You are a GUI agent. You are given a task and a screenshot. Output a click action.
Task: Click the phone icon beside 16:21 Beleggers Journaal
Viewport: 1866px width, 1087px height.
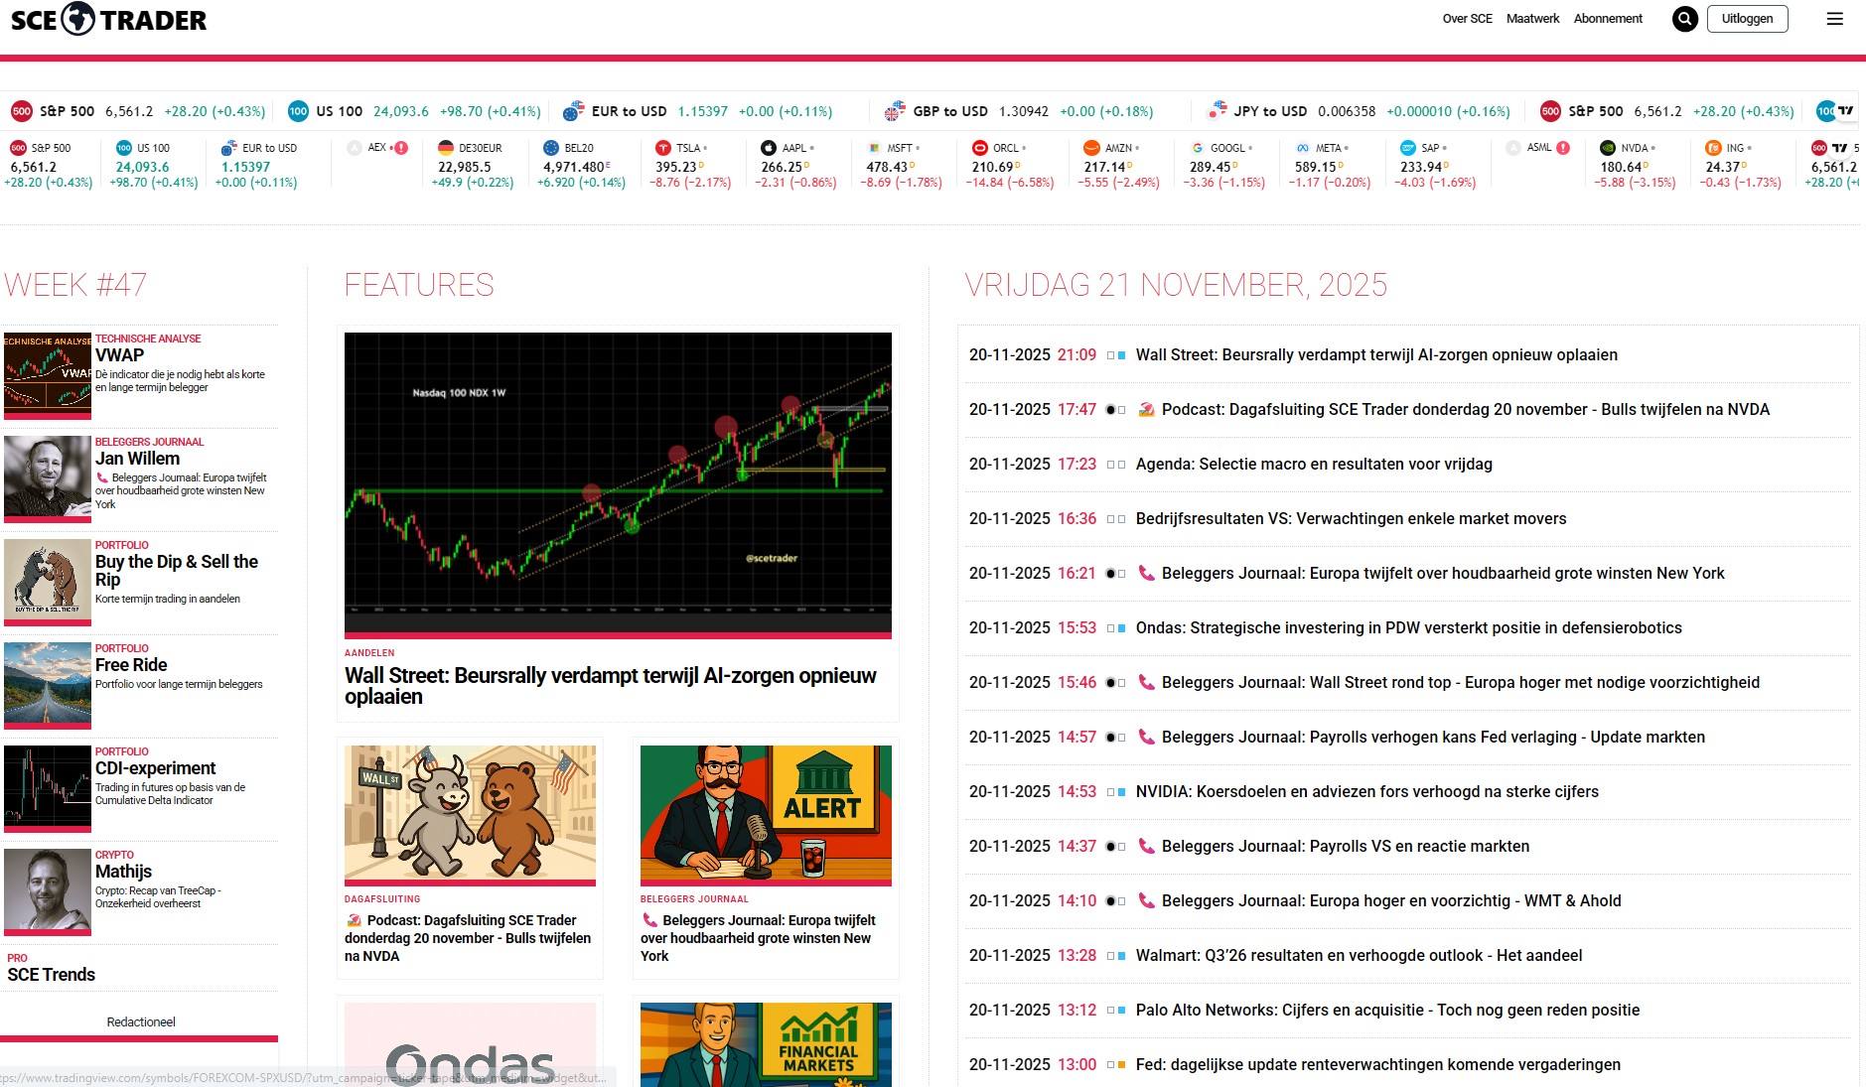pyautogui.click(x=1147, y=573)
